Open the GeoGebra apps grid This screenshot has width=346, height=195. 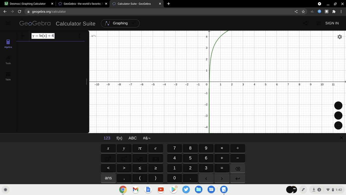pos(318,23)
